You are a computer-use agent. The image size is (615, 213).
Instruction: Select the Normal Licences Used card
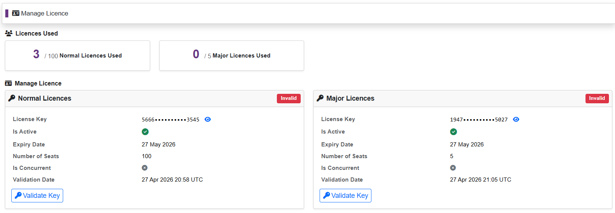coord(78,56)
